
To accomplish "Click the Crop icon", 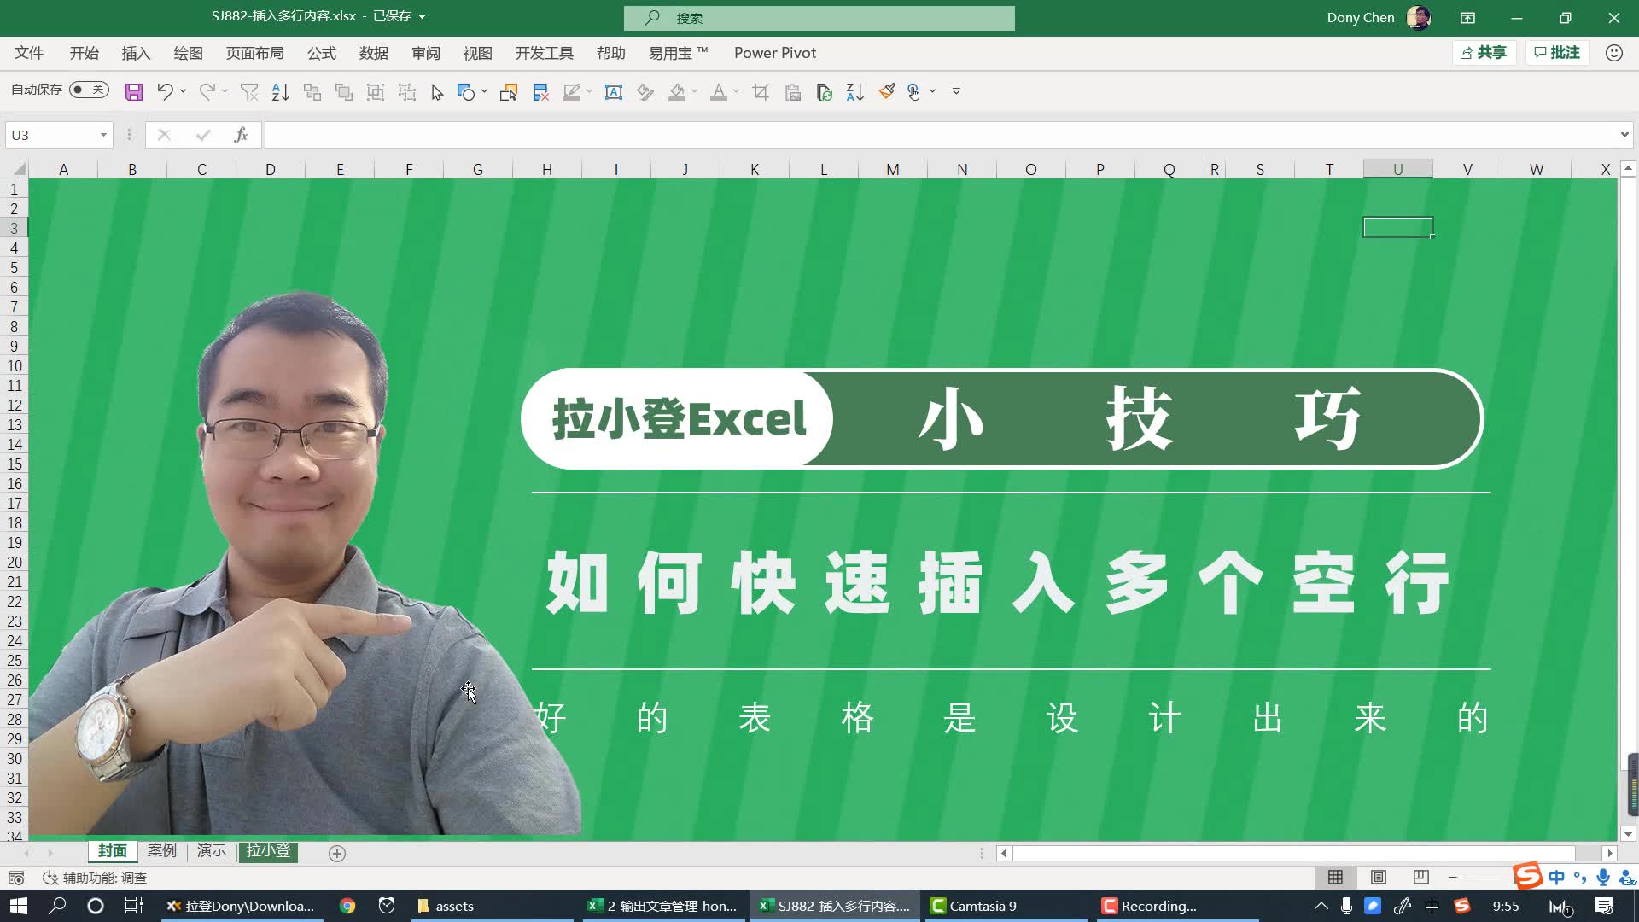I will tap(761, 92).
